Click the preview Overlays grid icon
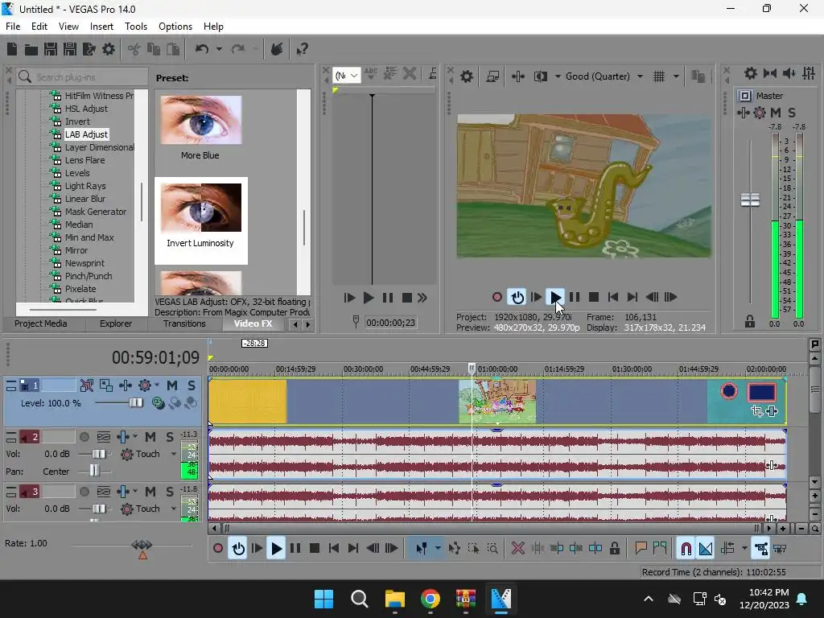 pos(658,76)
